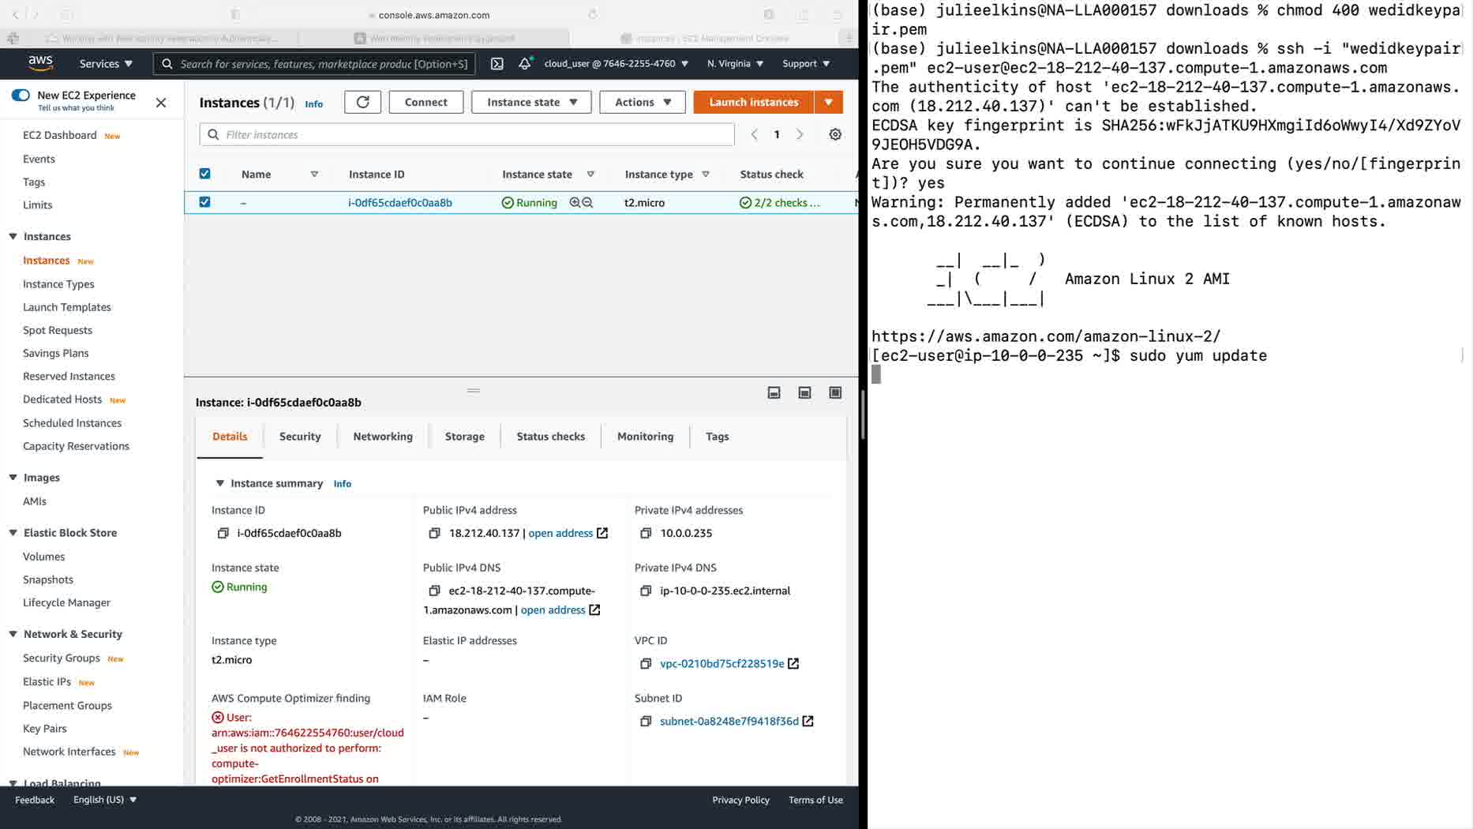Collapse details pane to bottom layout icon
The width and height of the screenshot is (1473, 829).
[x=774, y=393]
